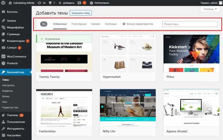Click in the Поиск тем search field
223x140 pixels.
[x=190, y=24]
